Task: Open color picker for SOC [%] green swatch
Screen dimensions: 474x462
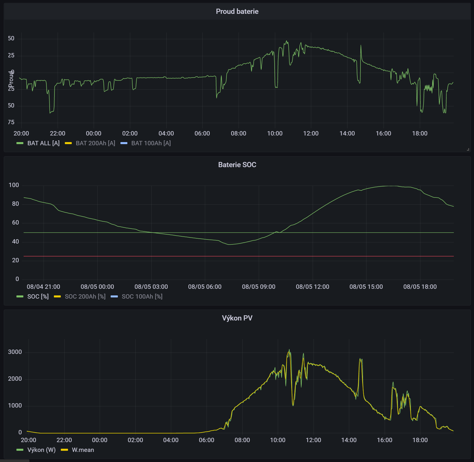Action: coord(20,297)
